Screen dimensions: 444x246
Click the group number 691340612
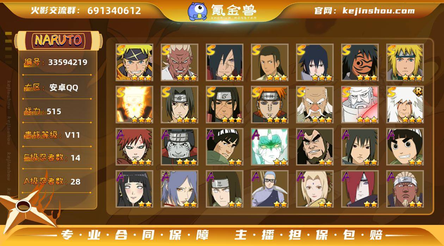114,11
